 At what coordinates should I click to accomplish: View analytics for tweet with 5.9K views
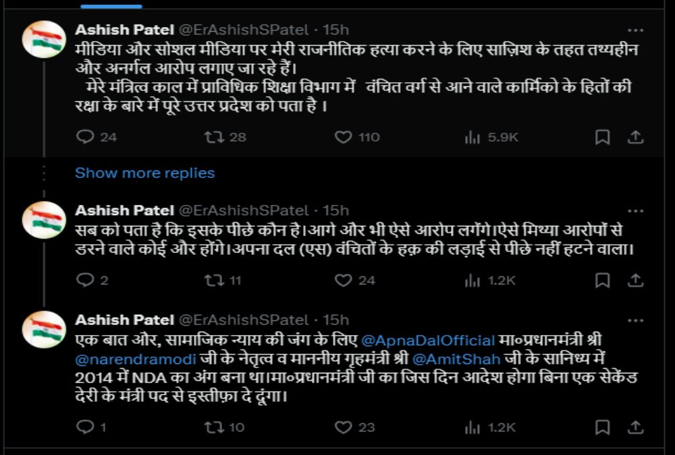(x=473, y=137)
